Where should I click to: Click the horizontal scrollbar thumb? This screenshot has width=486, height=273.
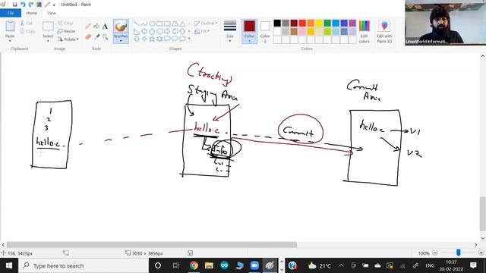pos(152,245)
